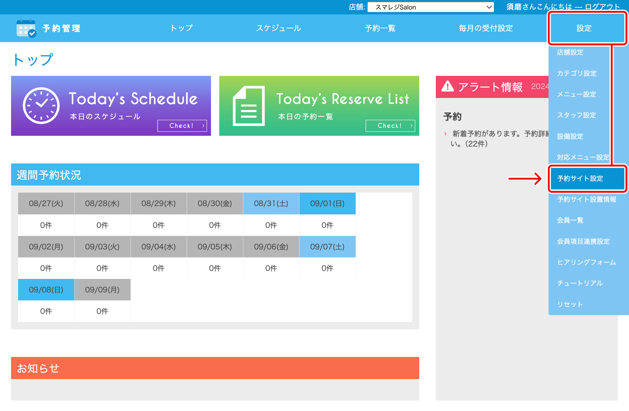This screenshot has height=411, width=629.
Task: Select チュートリアル from the settings menu
Action: tap(580, 283)
